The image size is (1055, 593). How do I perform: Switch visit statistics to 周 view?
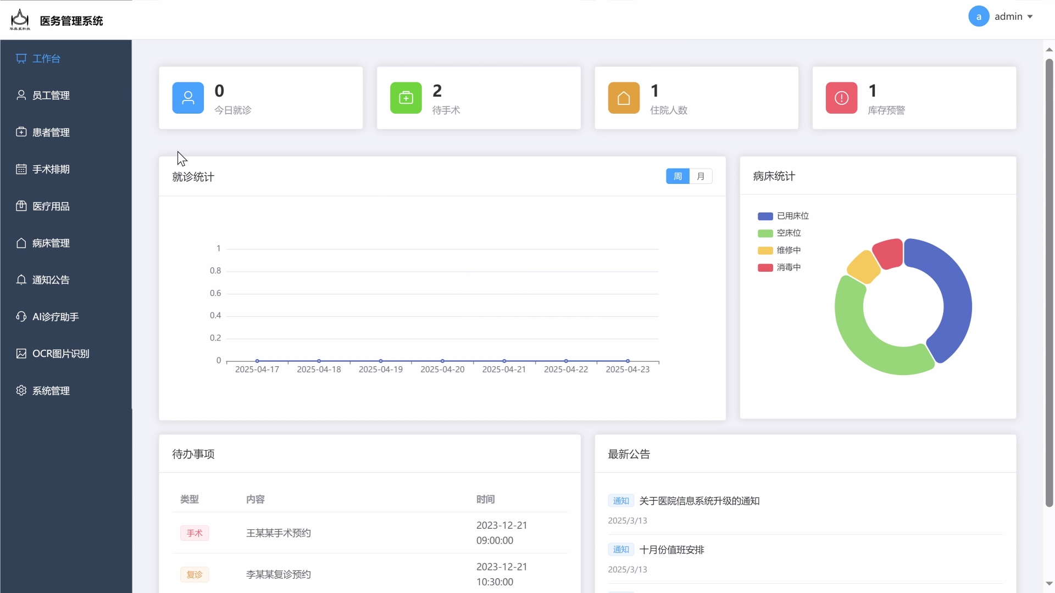[x=678, y=176]
